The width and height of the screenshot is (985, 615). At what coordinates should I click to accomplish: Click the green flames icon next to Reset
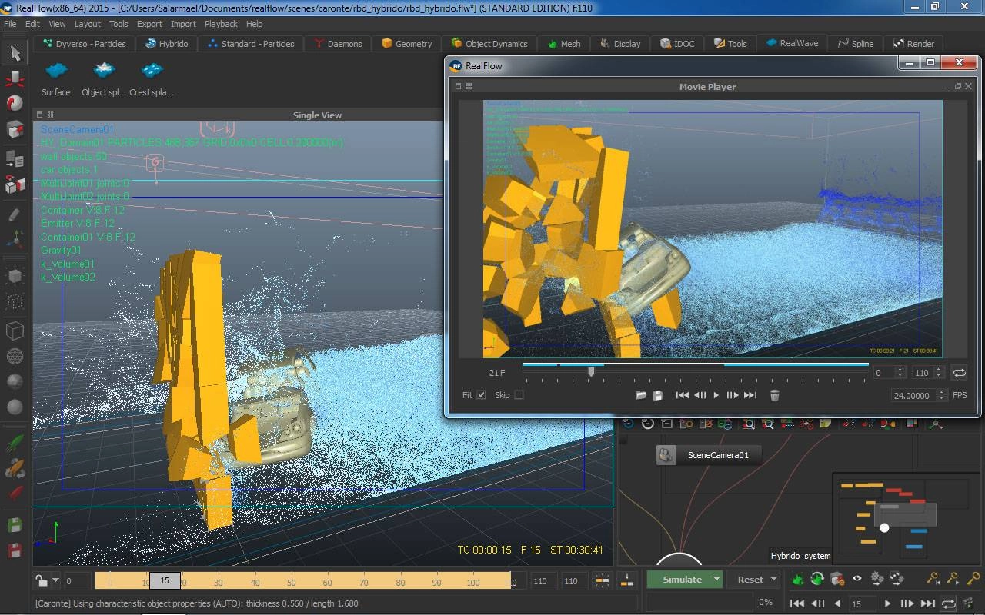798,579
